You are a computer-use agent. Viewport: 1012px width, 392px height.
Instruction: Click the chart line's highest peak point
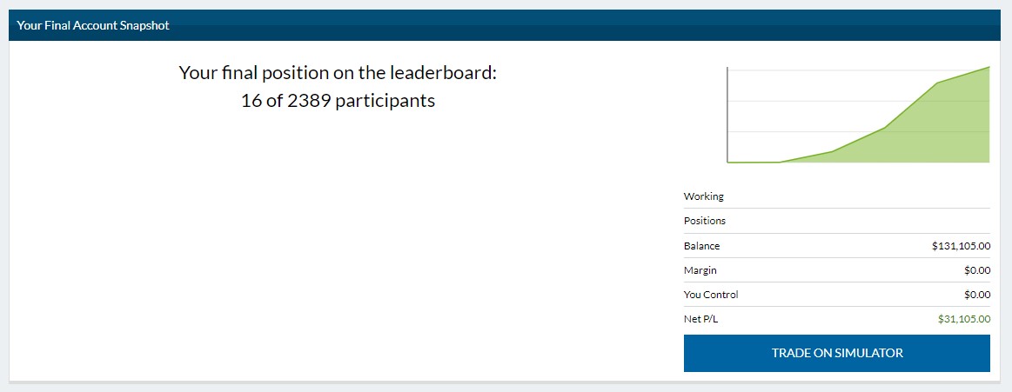coord(989,67)
